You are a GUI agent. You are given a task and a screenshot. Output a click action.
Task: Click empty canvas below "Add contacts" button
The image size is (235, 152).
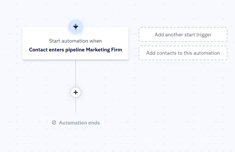(183, 81)
